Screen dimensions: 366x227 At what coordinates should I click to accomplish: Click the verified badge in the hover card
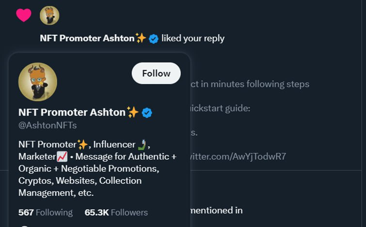coord(147,113)
